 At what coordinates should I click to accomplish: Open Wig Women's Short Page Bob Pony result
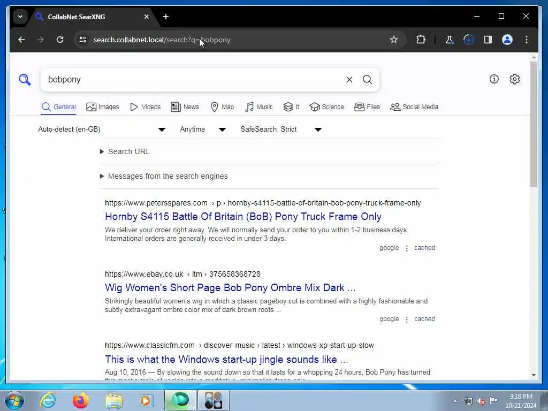tap(230, 287)
